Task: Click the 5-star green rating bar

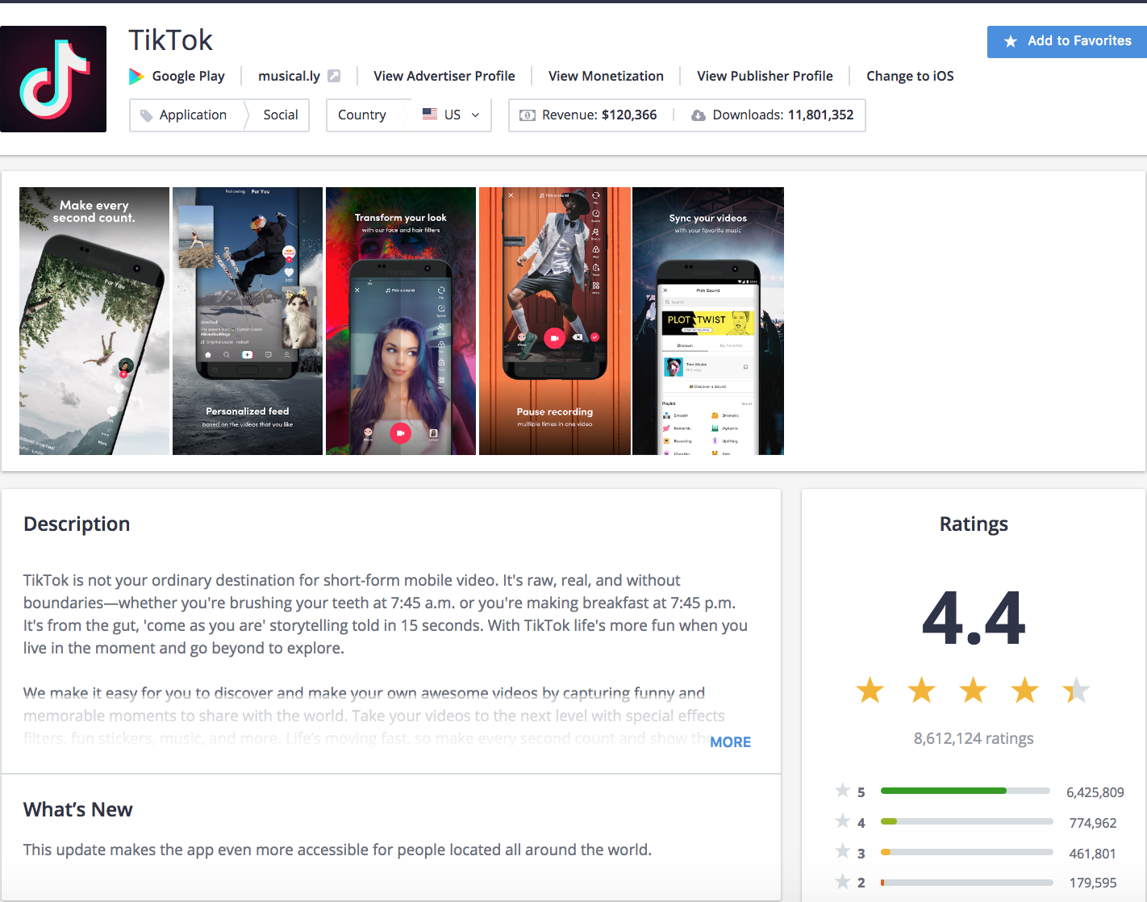Action: (x=966, y=791)
